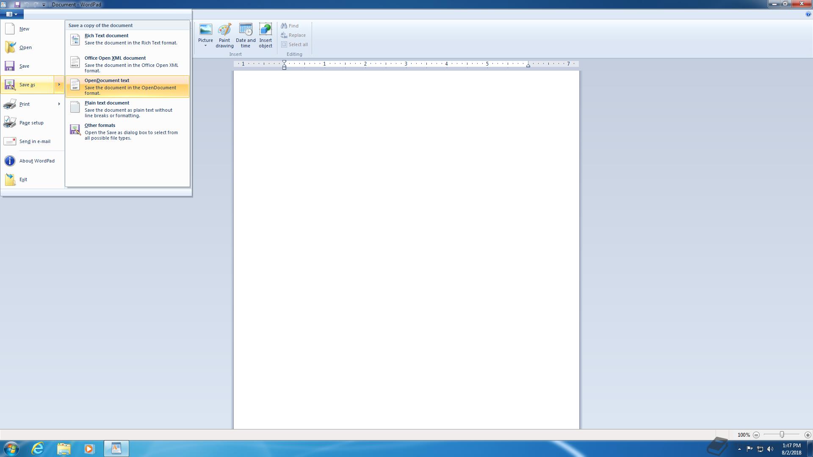Image resolution: width=813 pixels, height=457 pixels.
Task: Click the zoom slider thumb
Action: 782,435
